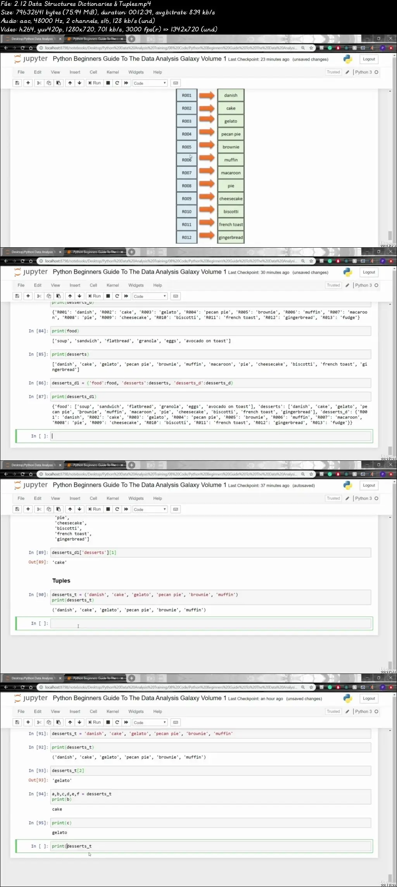Click the Tuples heading

click(x=61, y=581)
